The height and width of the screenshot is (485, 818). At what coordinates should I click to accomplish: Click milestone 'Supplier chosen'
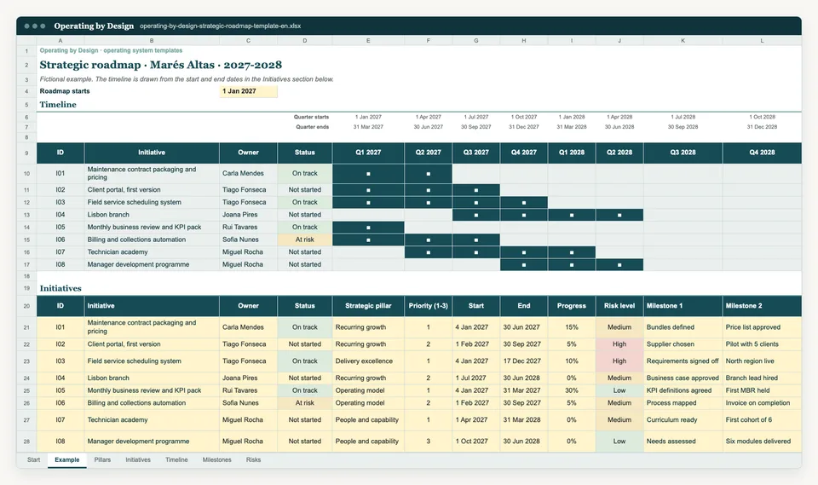point(683,344)
